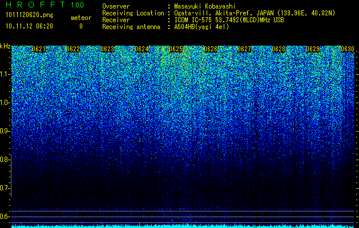Click the 0629 time marker
The image size is (359, 228).
313,48
